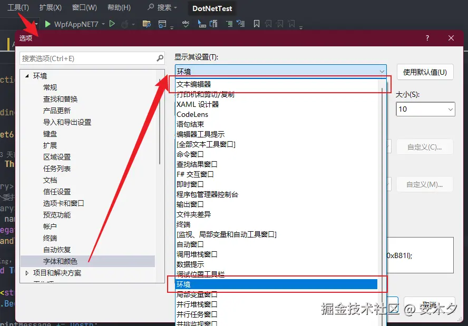Comment out selected lines icon
Viewport: 468px width, 326px height.
tap(229, 24)
